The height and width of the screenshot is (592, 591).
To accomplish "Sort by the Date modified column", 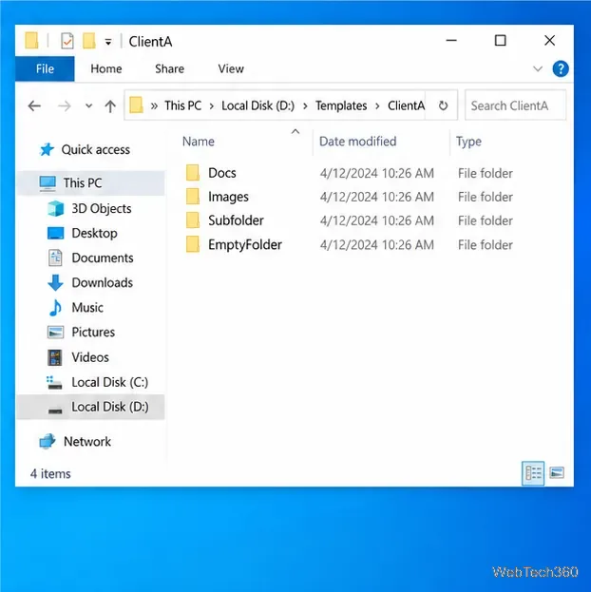I will 357,142.
